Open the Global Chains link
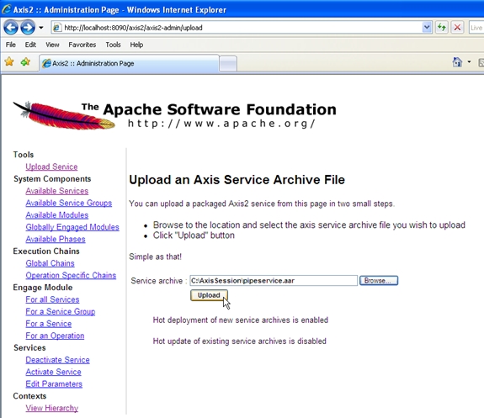 [x=50, y=263]
